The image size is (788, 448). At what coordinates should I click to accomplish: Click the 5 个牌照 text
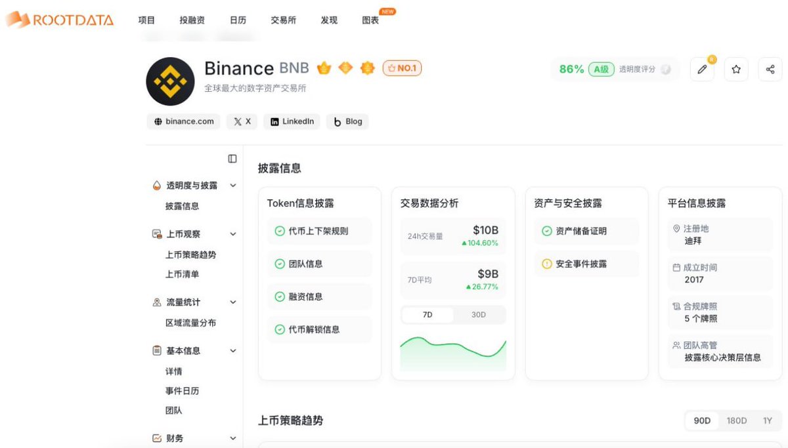click(x=701, y=319)
